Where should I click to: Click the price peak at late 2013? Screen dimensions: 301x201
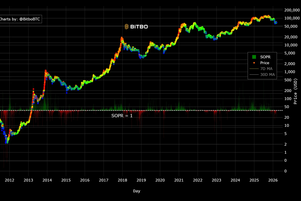click(46, 71)
